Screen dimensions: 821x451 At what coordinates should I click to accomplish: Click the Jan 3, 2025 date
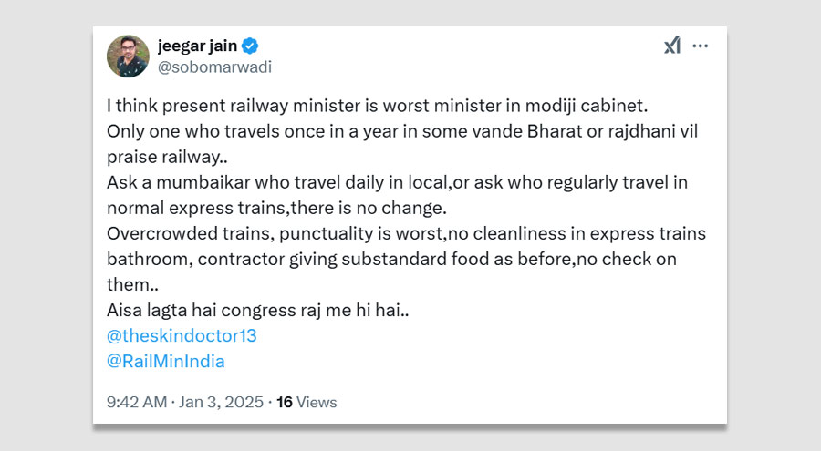point(223,402)
